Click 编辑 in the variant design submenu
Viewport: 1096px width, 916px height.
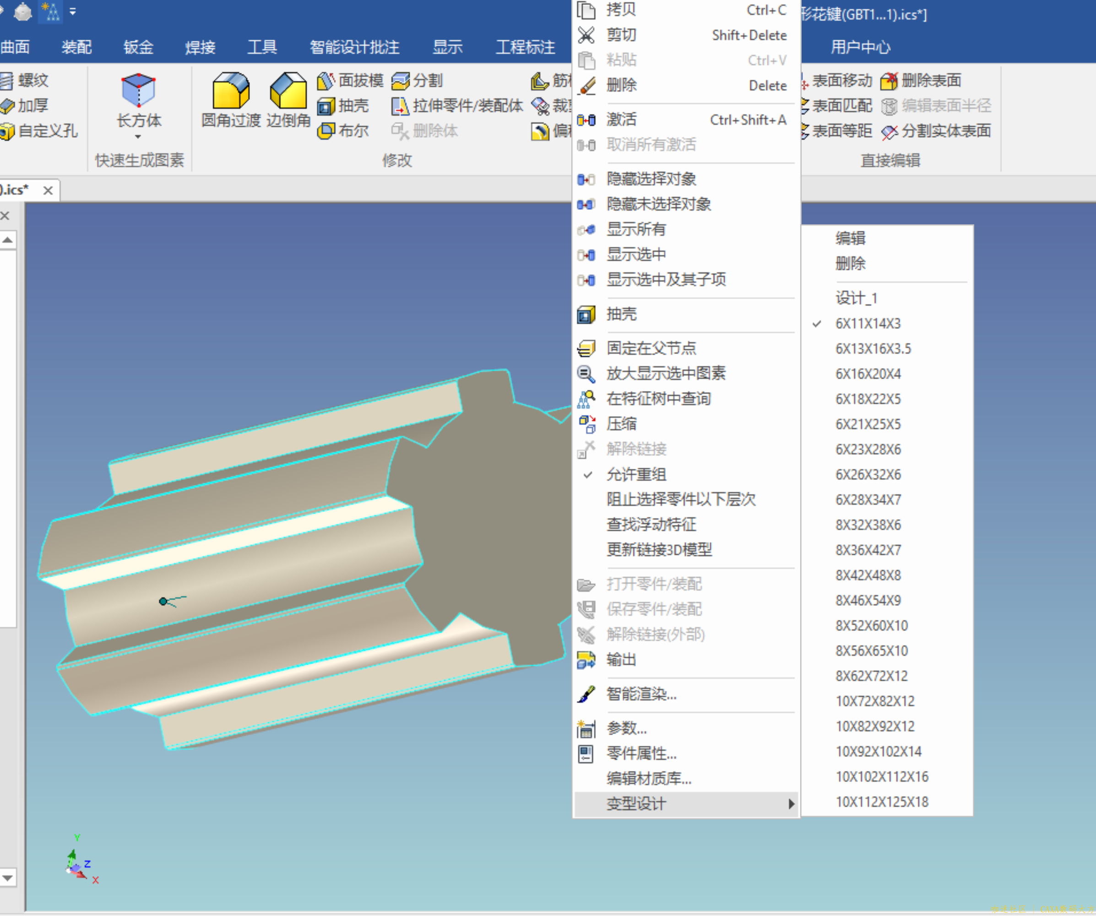pyautogui.click(x=850, y=238)
